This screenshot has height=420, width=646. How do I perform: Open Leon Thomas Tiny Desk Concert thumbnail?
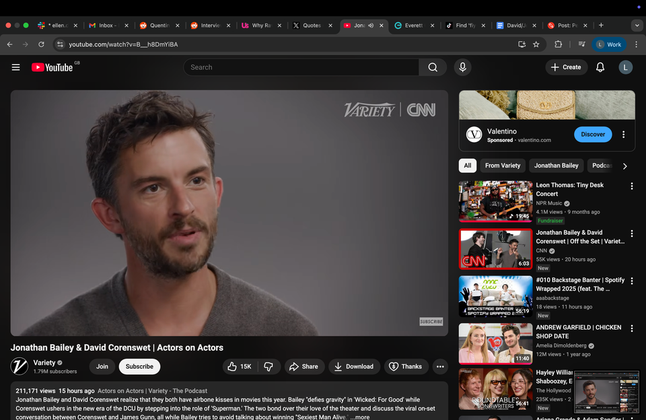pos(495,201)
